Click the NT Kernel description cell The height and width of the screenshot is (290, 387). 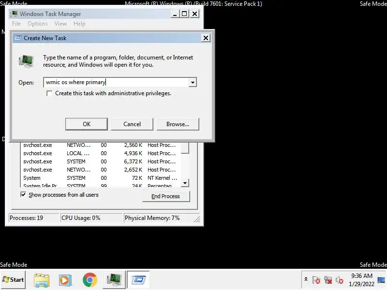(x=162, y=178)
